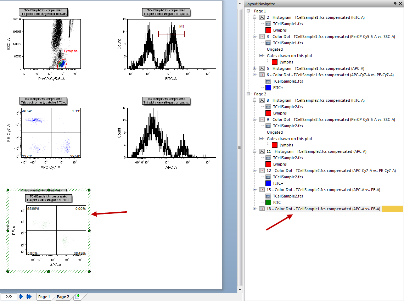Click file icon under plot 13 Color Dot

[269, 196]
